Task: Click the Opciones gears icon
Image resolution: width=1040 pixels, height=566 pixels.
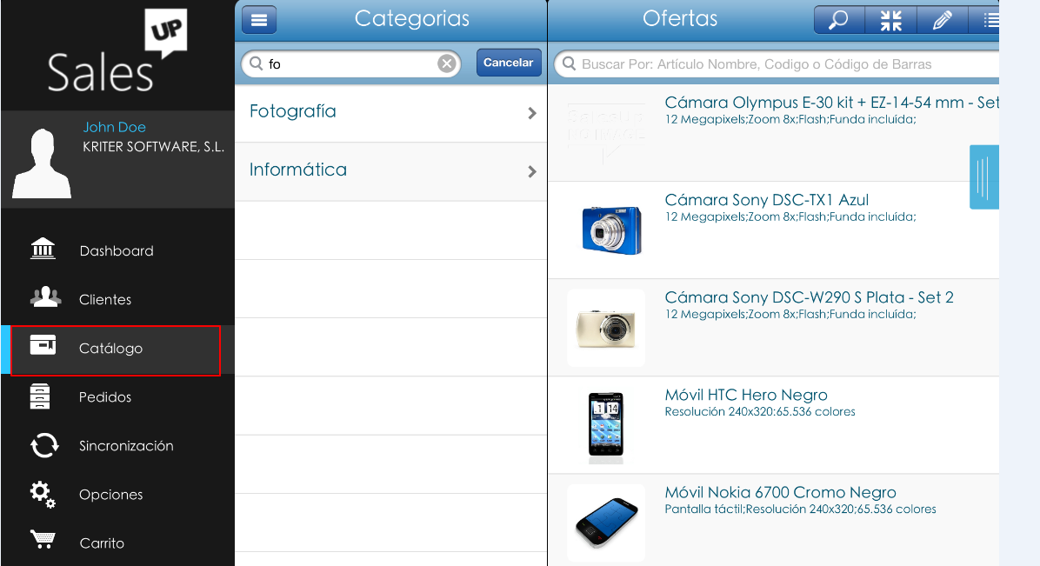Action: coord(43,495)
